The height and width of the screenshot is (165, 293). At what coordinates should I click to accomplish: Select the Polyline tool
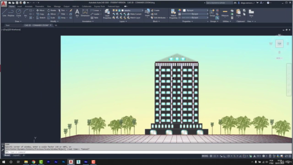click(11, 13)
